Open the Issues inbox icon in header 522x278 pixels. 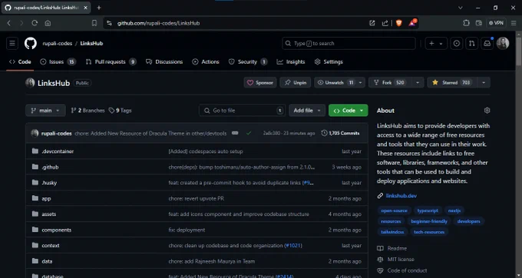click(457, 43)
